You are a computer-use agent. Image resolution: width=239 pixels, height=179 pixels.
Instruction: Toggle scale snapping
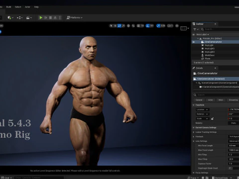[x=158, y=26]
